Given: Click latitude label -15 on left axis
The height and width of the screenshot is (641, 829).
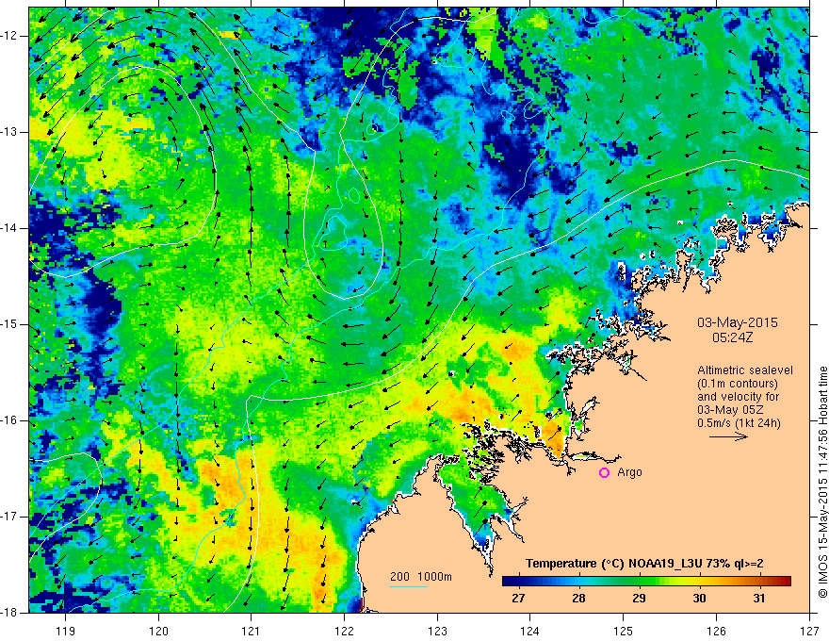Looking at the screenshot, I should [9, 324].
